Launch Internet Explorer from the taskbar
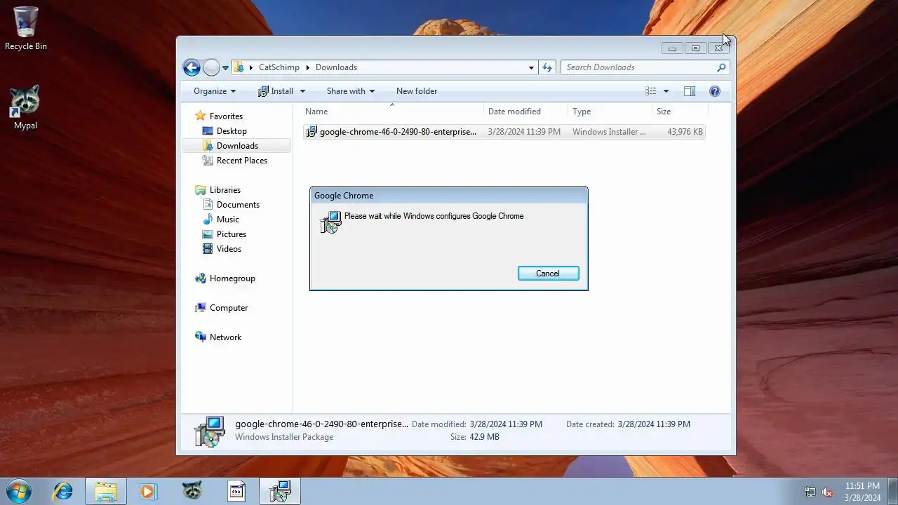The image size is (898, 505). click(x=63, y=491)
